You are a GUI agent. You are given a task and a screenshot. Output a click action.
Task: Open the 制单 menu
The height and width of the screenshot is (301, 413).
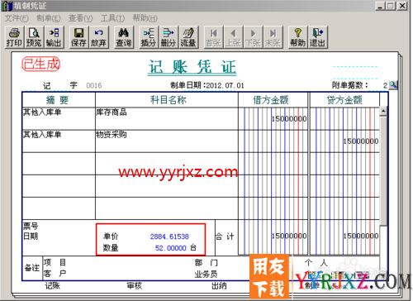[49, 18]
